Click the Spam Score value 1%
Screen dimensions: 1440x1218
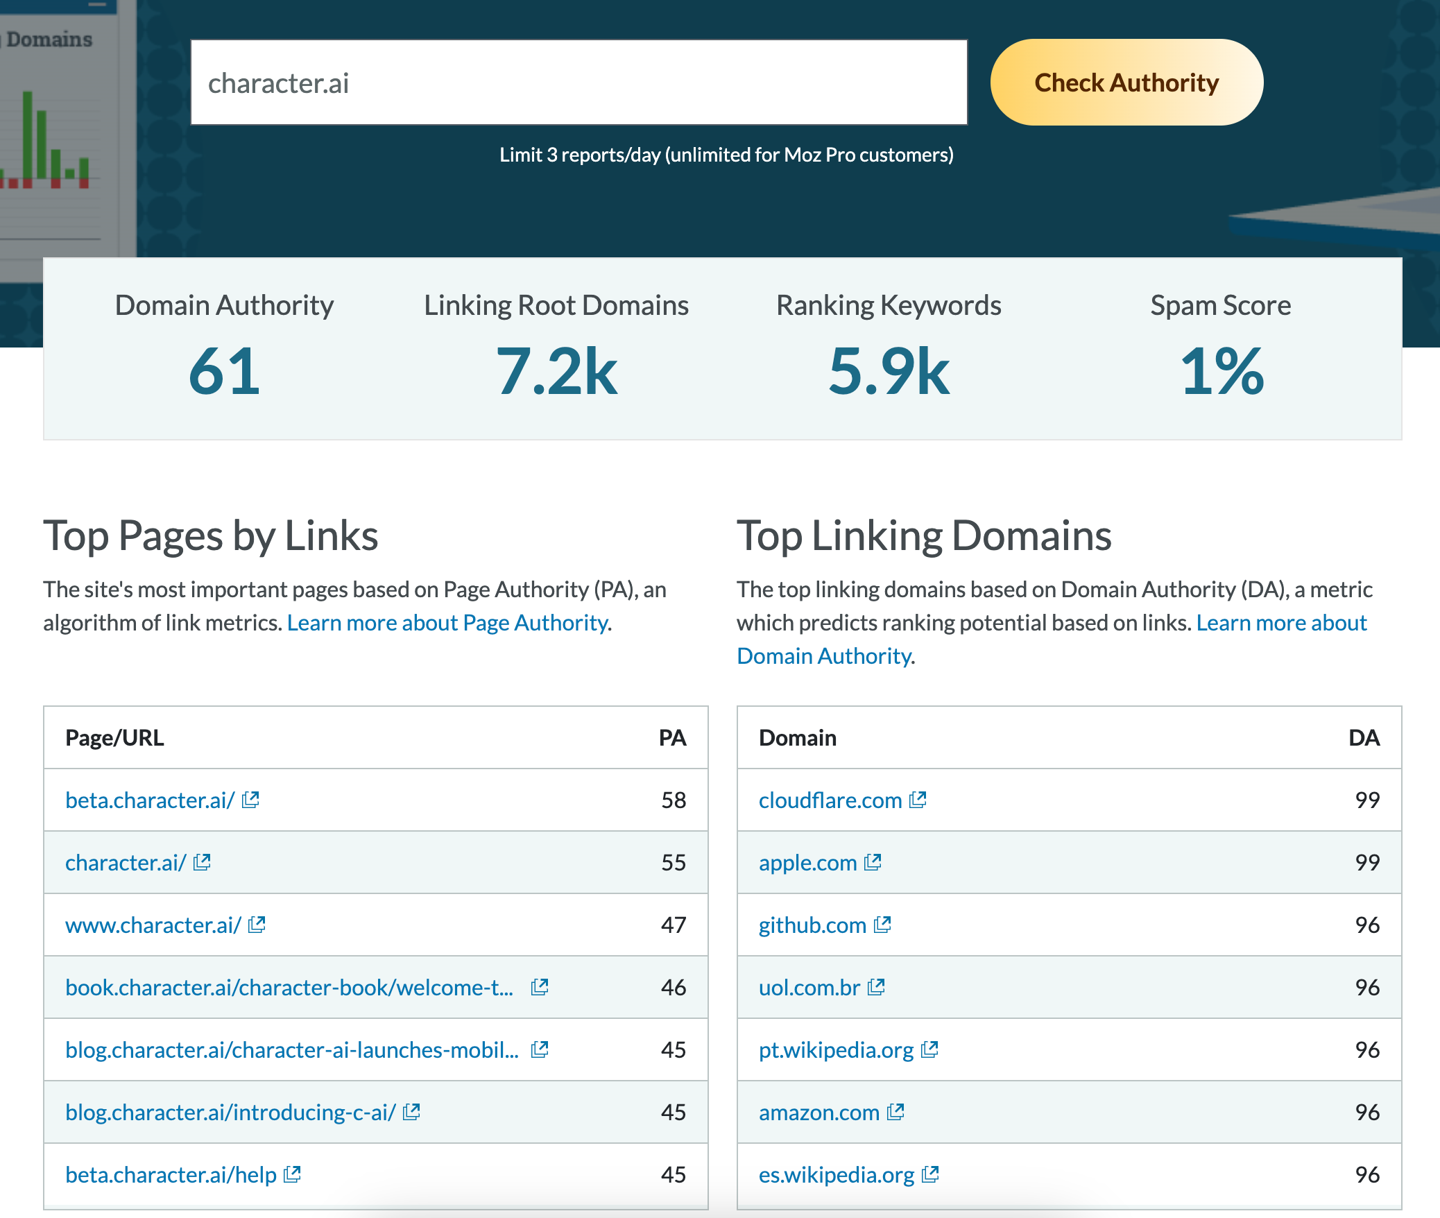[1222, 372]
